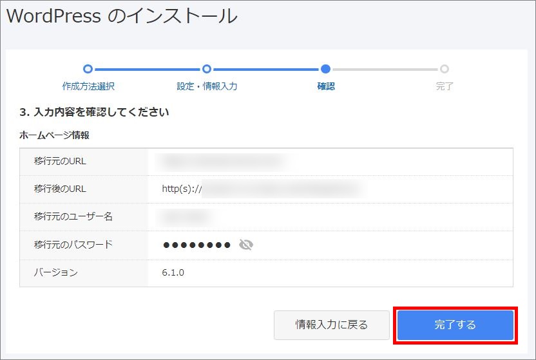Image resolution: width=536 pixels, height=360 pixels.
Task: Select the 作成方法選択 step circle
Action: (x=88, y=69)
